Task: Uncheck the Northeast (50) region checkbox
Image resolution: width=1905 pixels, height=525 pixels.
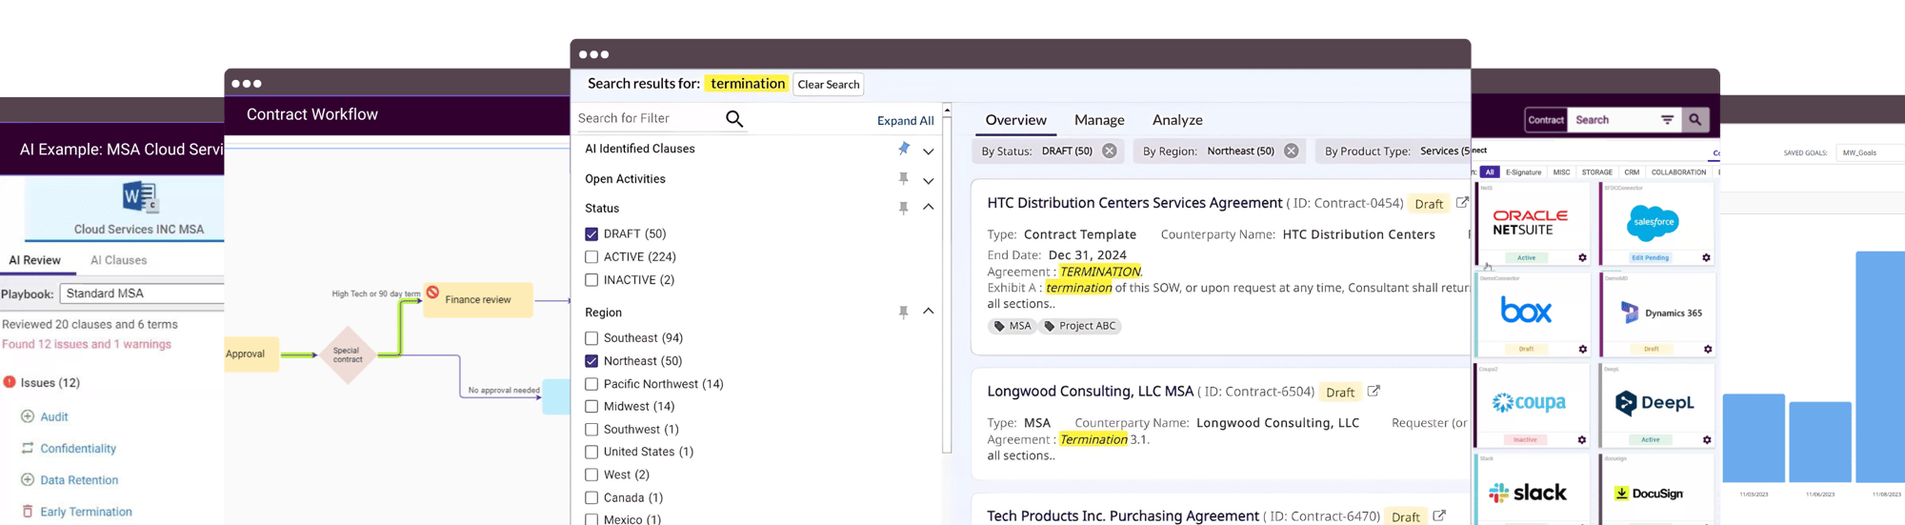Action: pyautogui.click(x=592, y=360)
